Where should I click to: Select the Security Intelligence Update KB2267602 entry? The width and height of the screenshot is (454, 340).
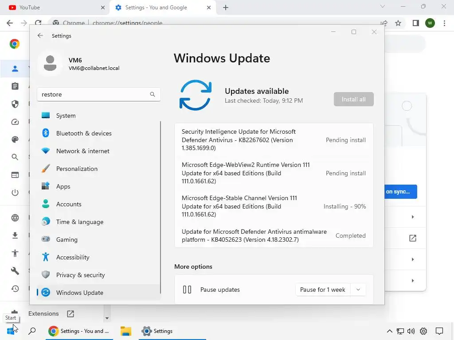pos(274,140)
